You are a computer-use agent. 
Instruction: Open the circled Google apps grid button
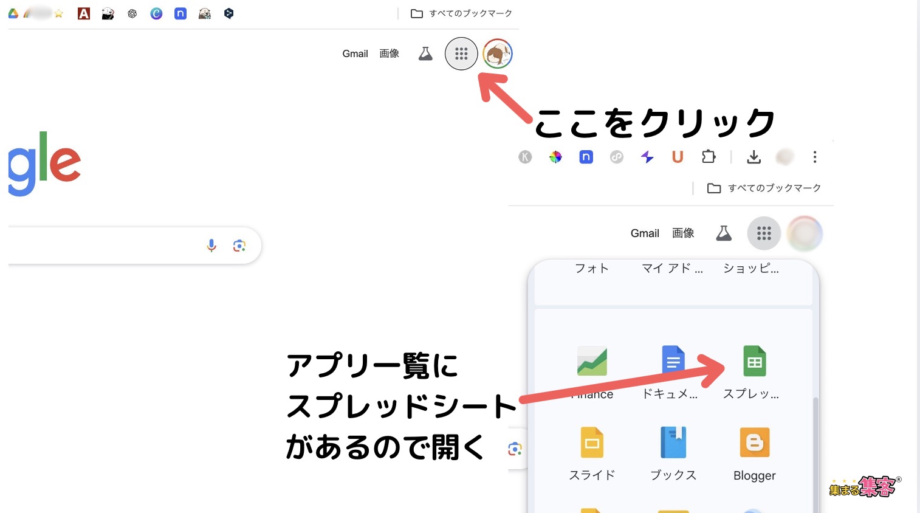pos(461,53)
